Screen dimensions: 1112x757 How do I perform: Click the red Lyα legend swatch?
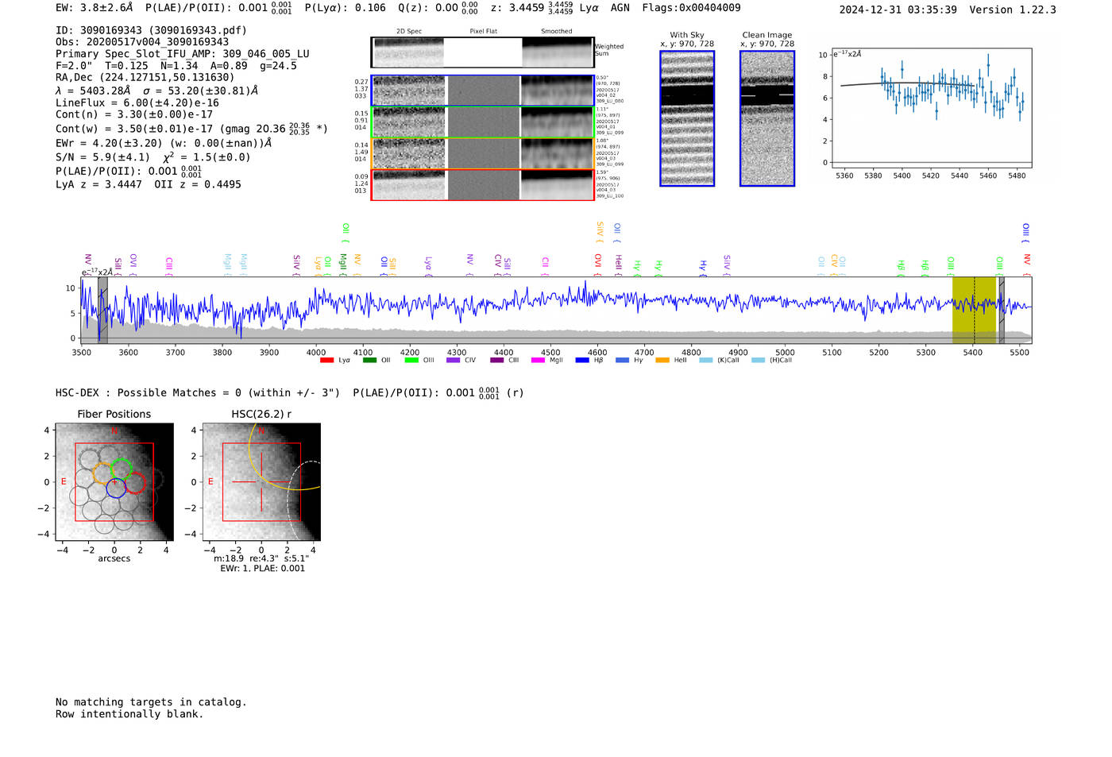click(326, 361)
